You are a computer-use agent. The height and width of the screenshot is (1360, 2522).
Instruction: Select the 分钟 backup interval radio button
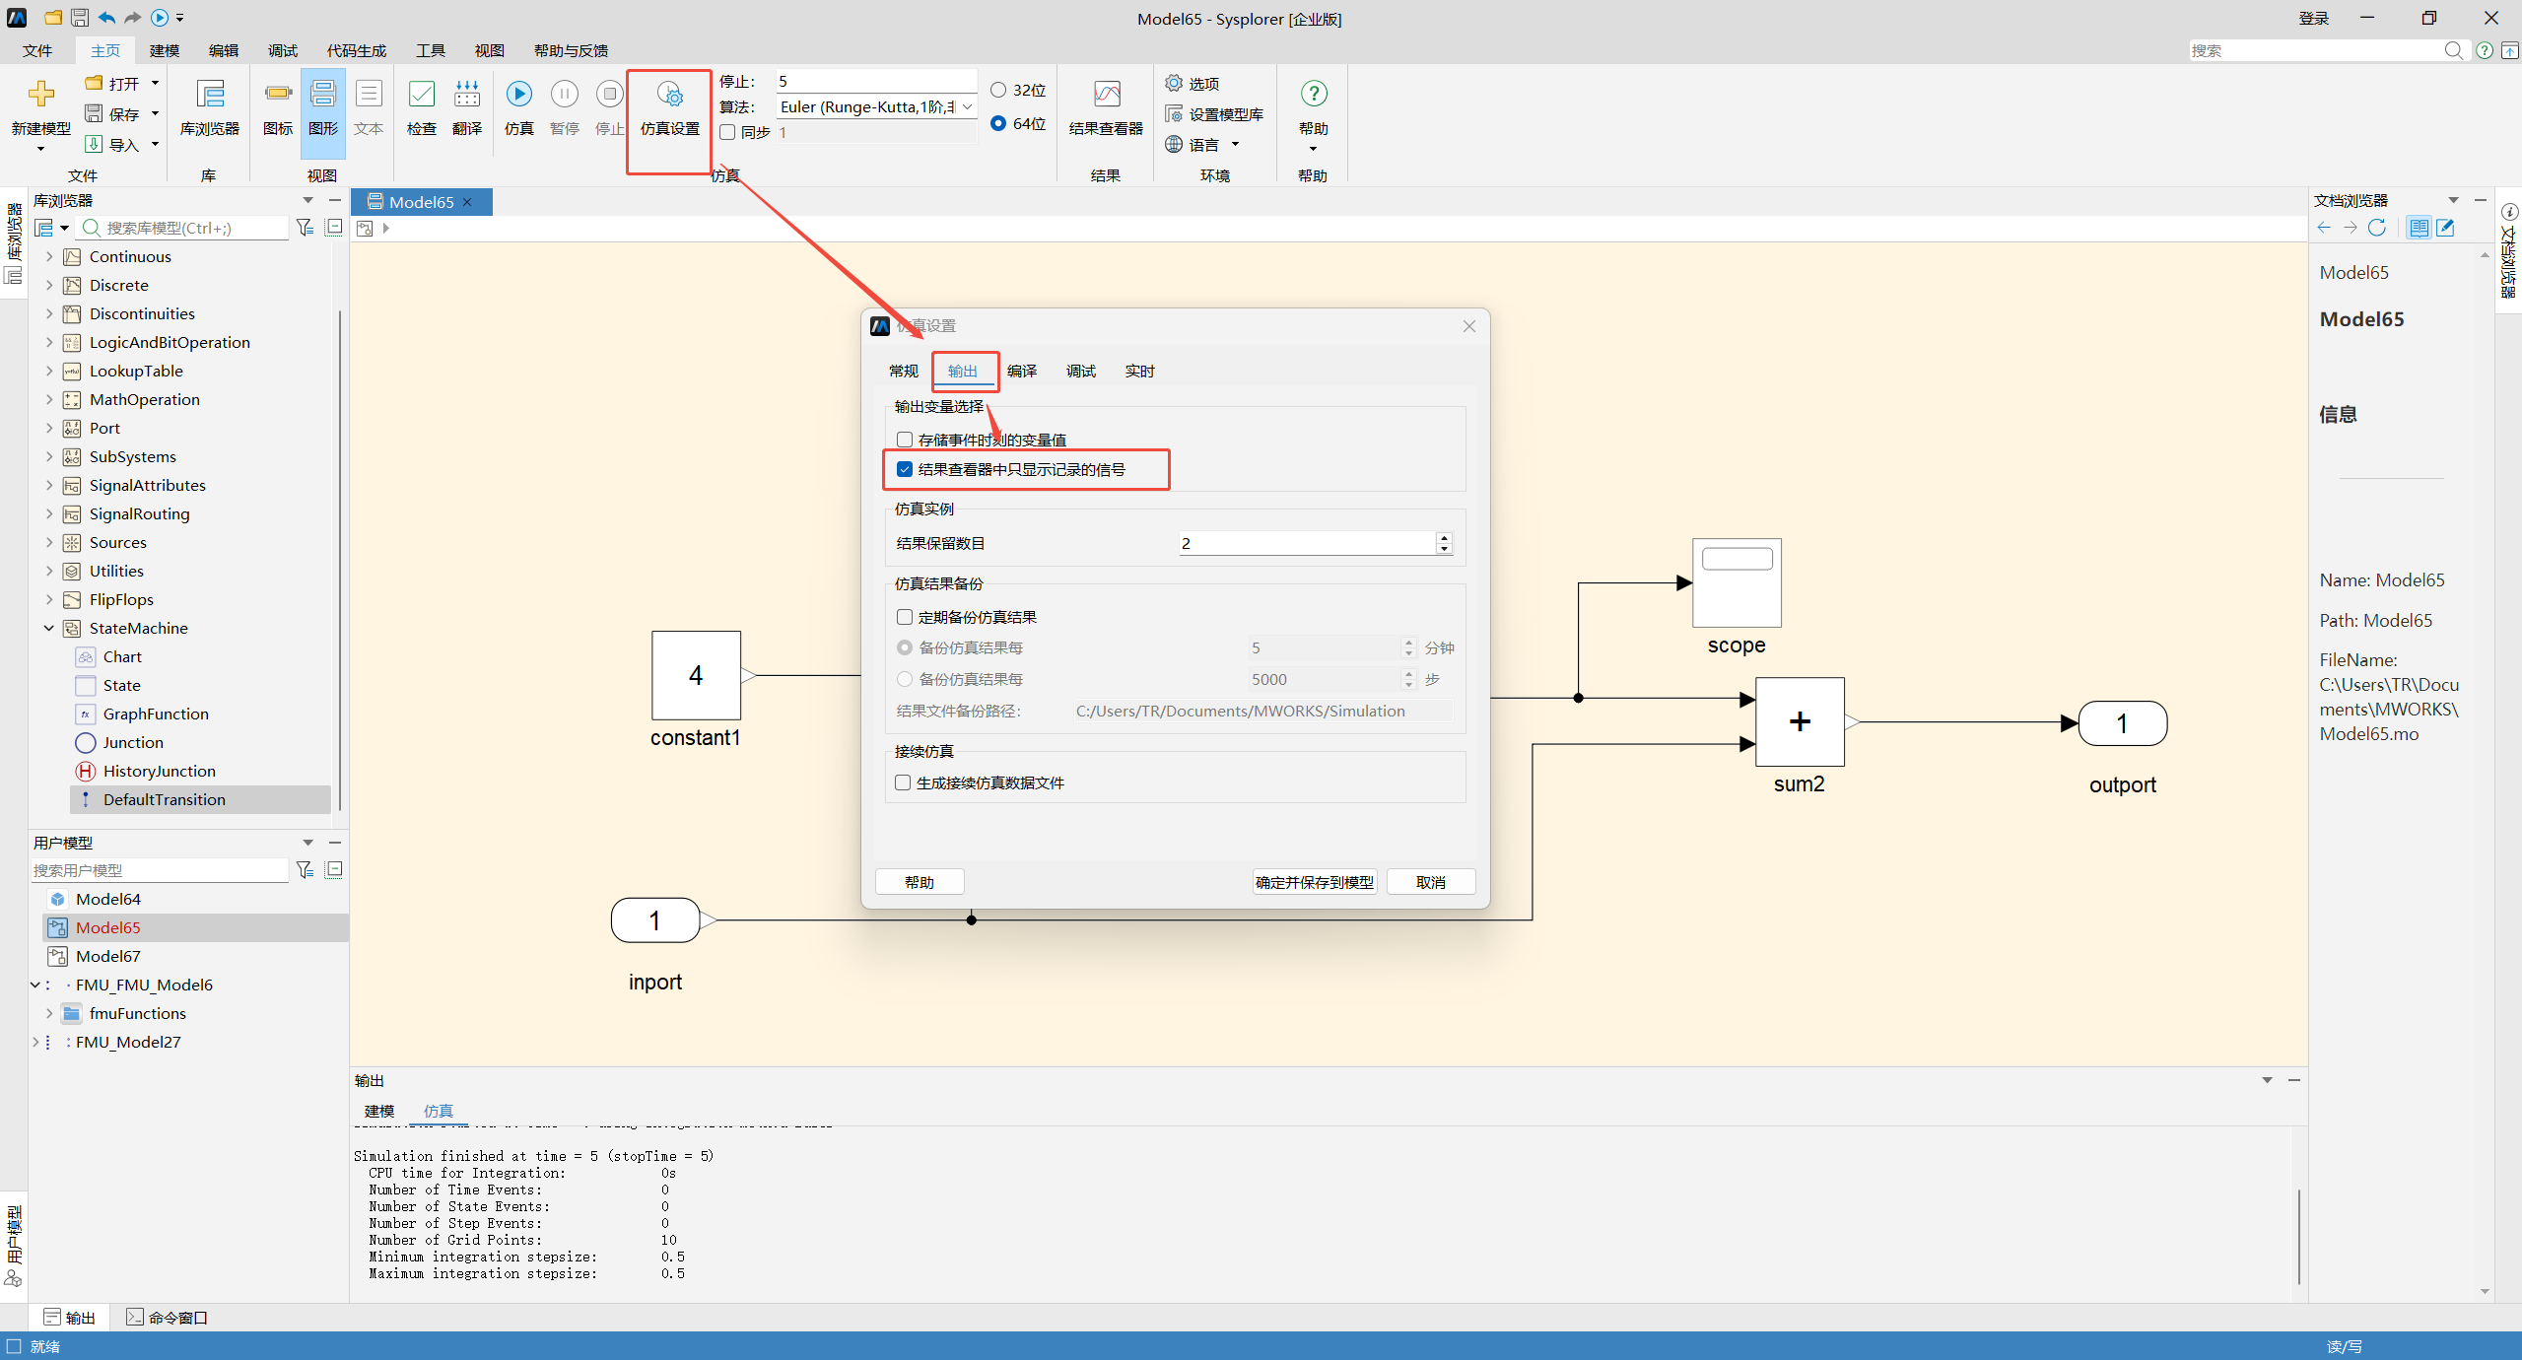[x=905, y=647]
